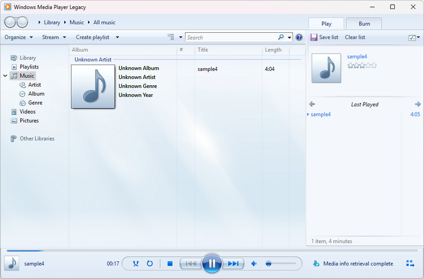
Task: Open the View options icon
Action: (171, 37)
